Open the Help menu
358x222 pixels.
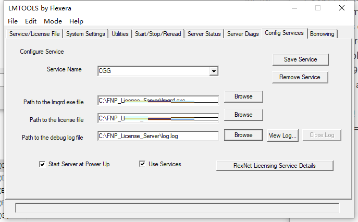point(76,21)
